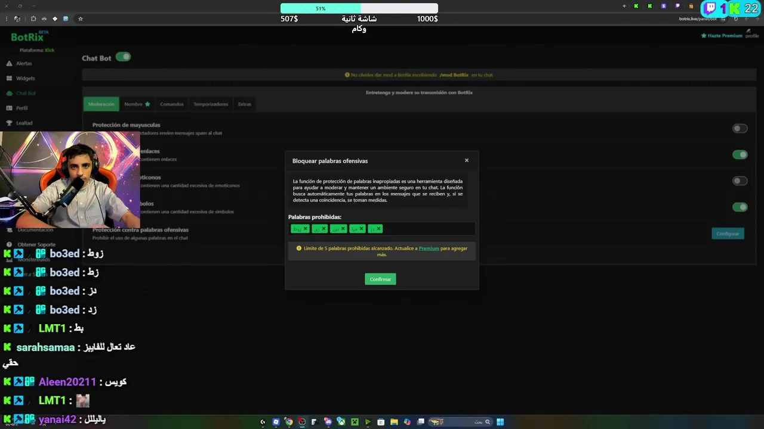Click the Configurar button for palabras ofensivas
This screenshot has height=429, width=764.
click(x=728, y=234)
